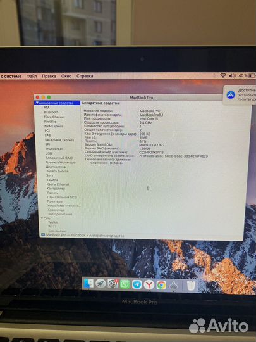Click the 2,4 GHz processor speed value

(x=145, y=123)
